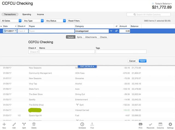Click the New transaction plus icon
This screenshot has width=175, height=130.
pyautogui.click(x=4, y=124)
